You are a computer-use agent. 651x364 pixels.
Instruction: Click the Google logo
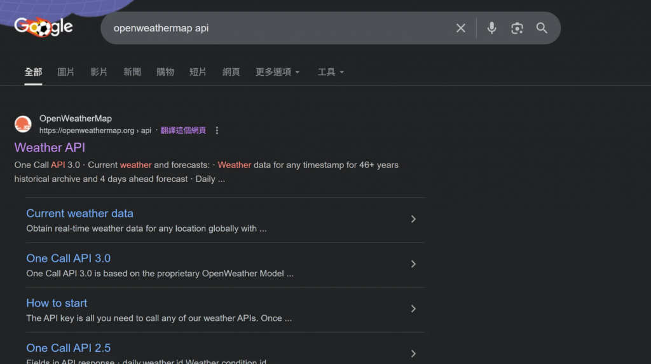pyautogui.click(x=44, y=27)
